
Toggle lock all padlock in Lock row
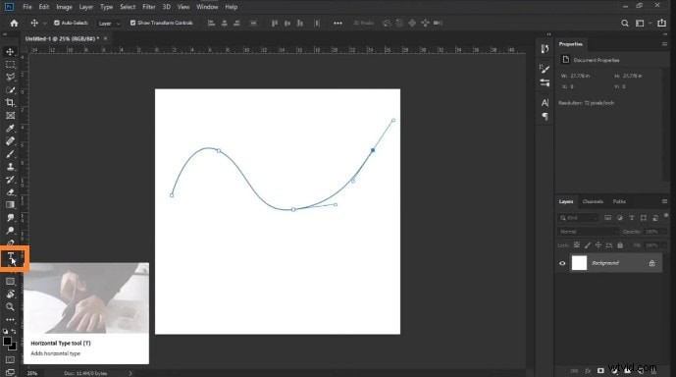(x=620, y=245)
